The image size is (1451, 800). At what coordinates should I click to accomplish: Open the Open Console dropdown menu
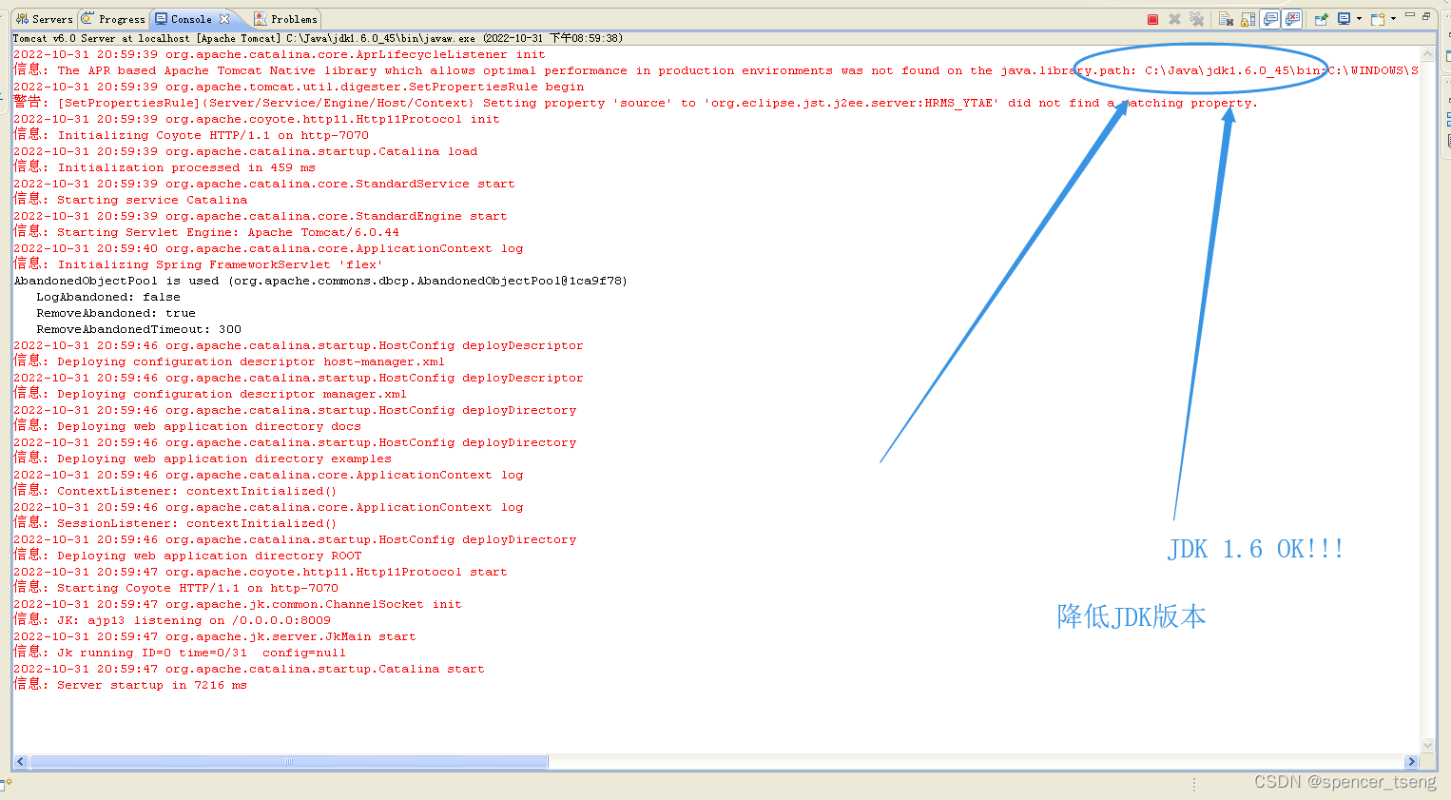[1393, 18]
